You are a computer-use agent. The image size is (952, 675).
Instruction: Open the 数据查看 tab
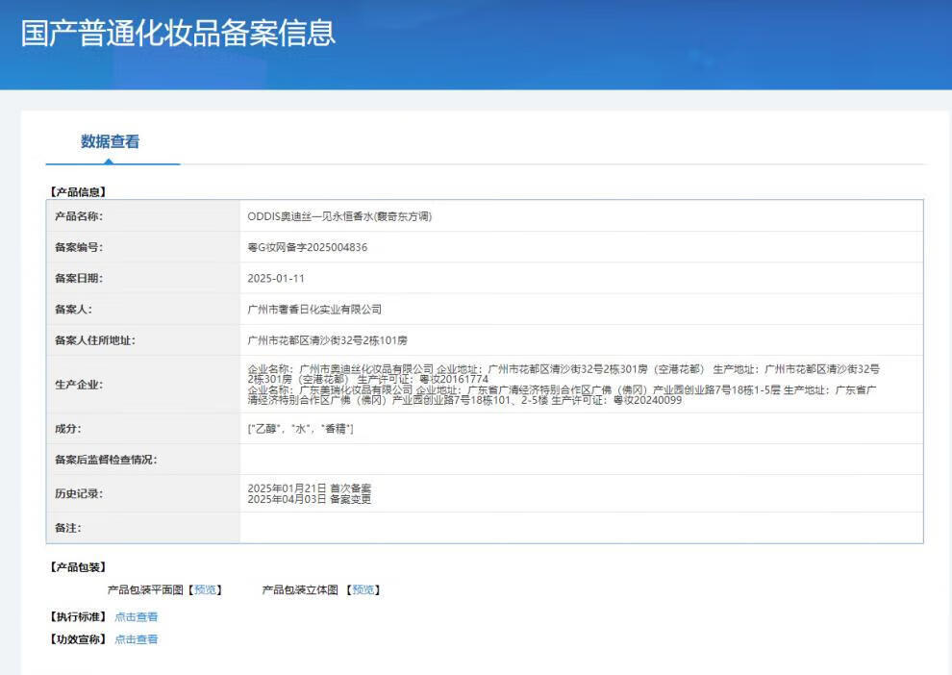pyautogui.click(x=111, y=142)
